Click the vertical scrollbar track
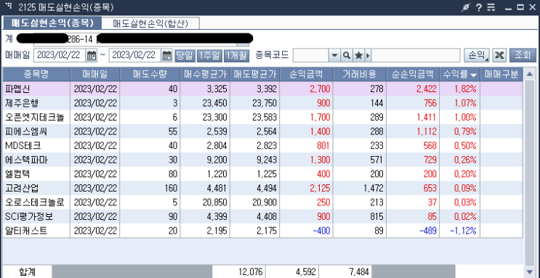 coord(529,172)
